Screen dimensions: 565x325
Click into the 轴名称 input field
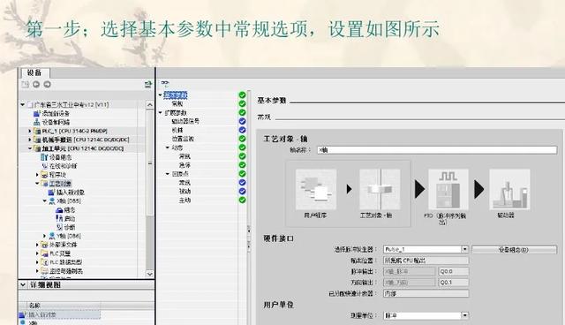437,150
